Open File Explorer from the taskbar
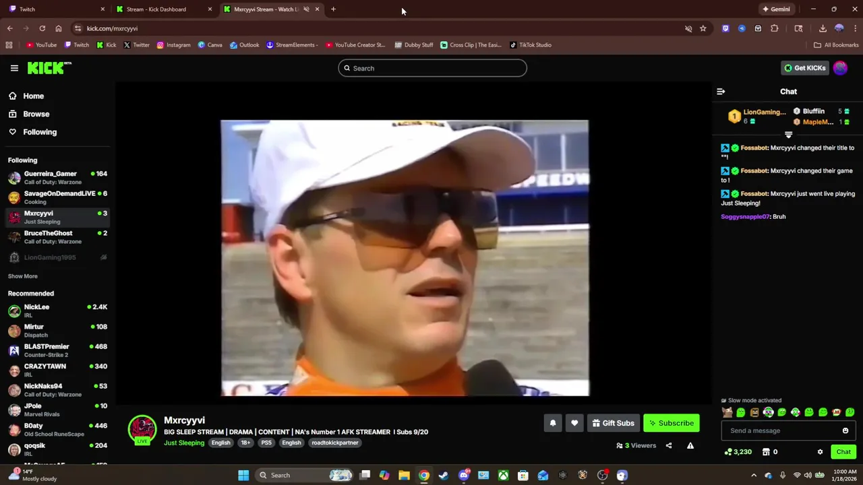Viewport: 863px width, 485px height. [404, 475]
